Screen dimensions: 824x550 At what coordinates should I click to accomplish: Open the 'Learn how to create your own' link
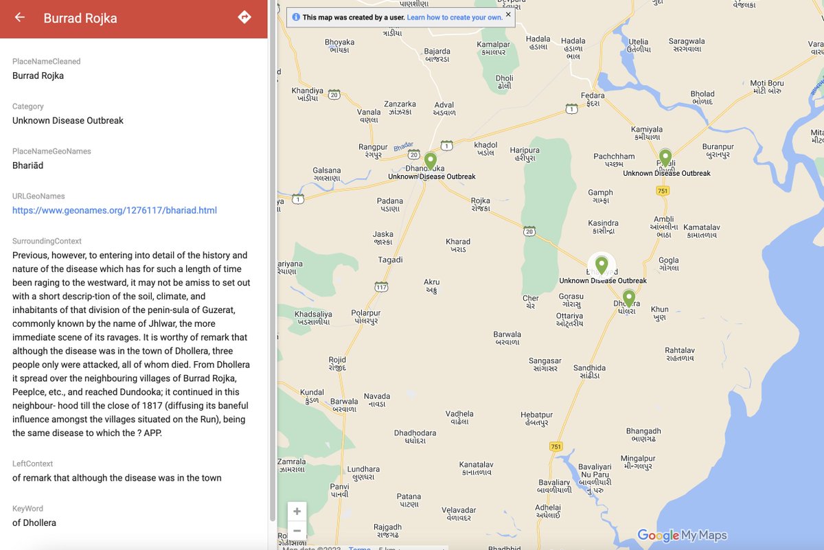point(453,18)
